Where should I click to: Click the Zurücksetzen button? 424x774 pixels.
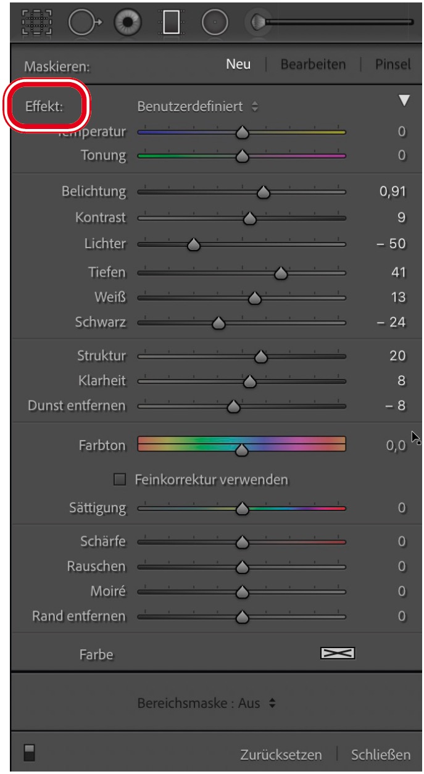coord(281,754)
